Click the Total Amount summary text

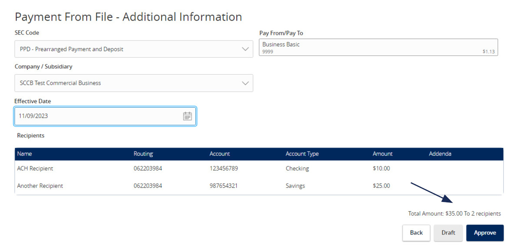pos(454,213)
